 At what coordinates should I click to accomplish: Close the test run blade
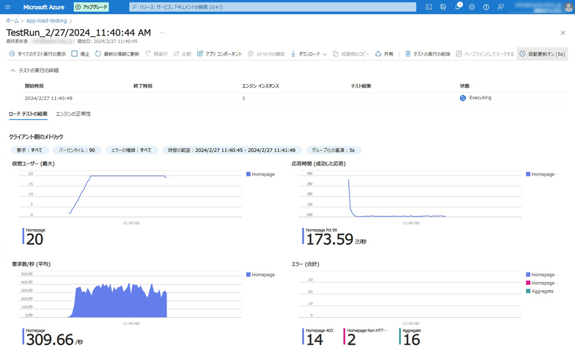point(563,33)
